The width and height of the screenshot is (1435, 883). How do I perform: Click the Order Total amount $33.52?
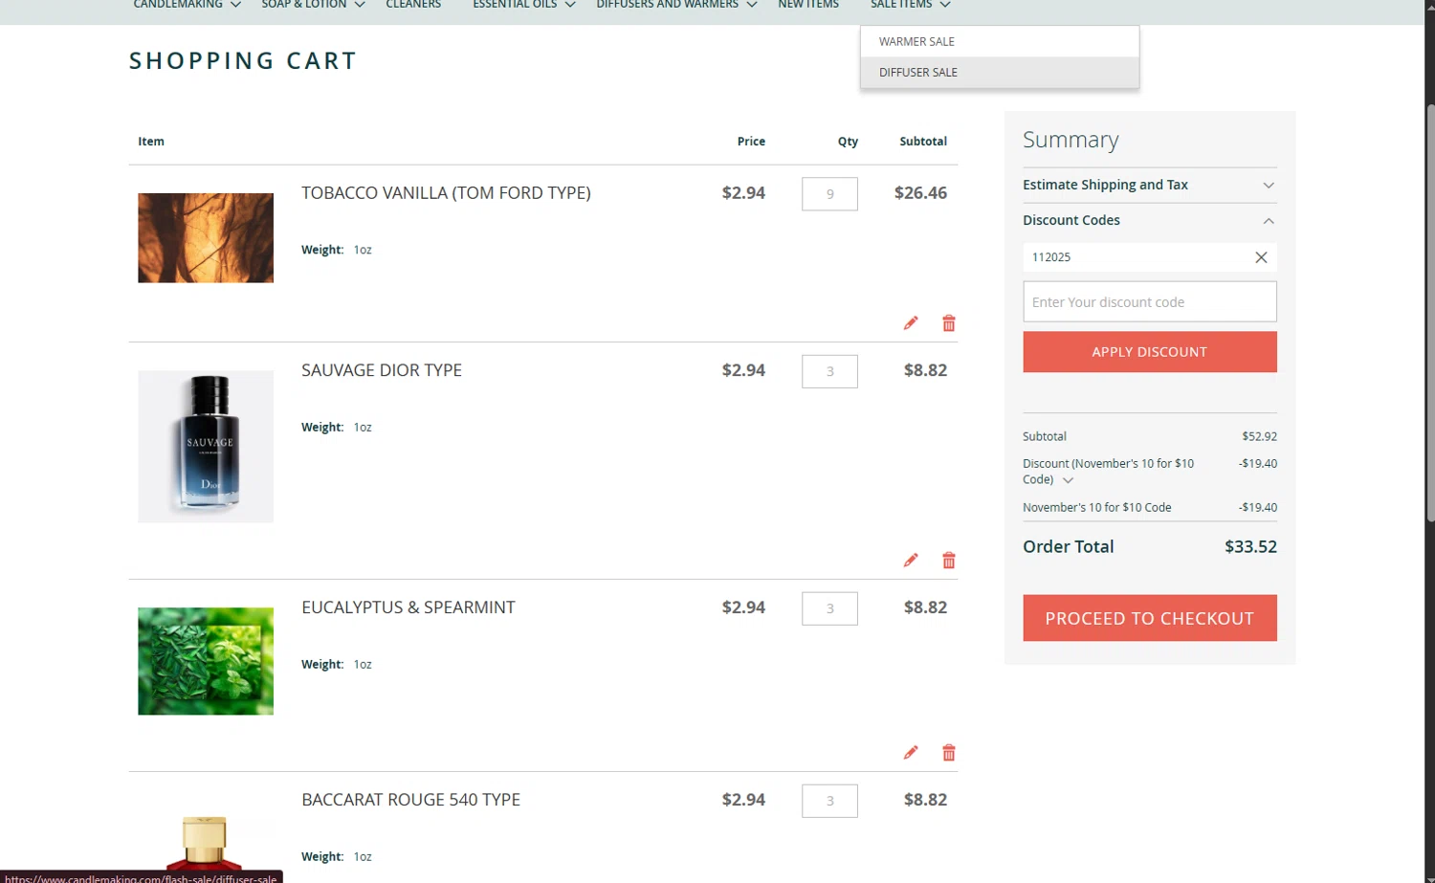[1250, 547]
